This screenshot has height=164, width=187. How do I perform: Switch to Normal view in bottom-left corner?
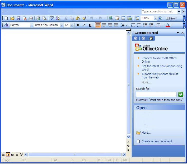[x=3, y=155]
